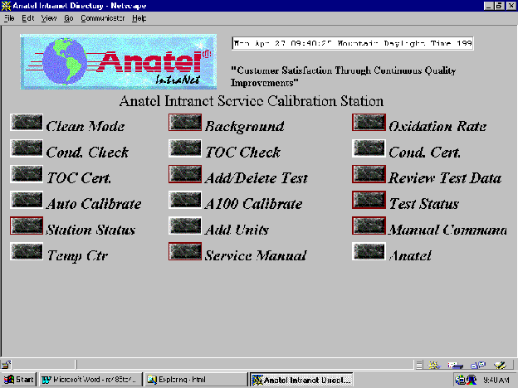Open the Communicator menu
Viewport: 518px width, 388px height.
(103, 18)
